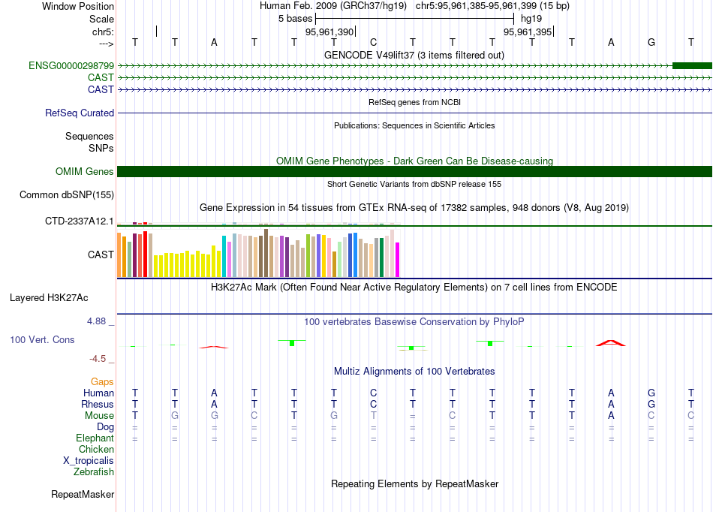Select the blue CAST gene label
This screenshot has width=713, height=512.
tap(101, 89)
